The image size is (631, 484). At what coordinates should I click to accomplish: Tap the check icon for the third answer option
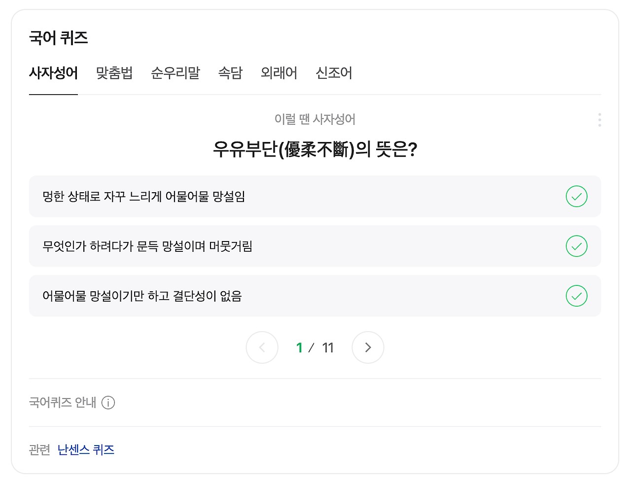pos(576,296)
